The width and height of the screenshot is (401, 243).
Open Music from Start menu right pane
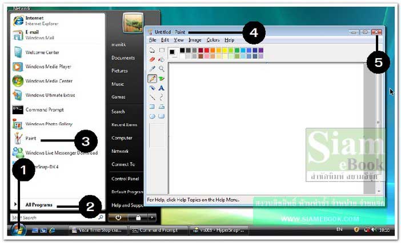(118, 84)
